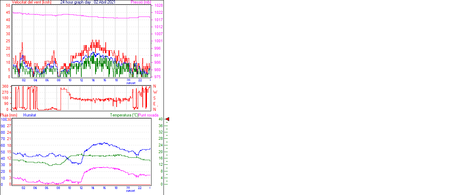Click the 'W' wind direction label
Screen dimensions: 451x195
pyautogui.click(x=155, y=92)
